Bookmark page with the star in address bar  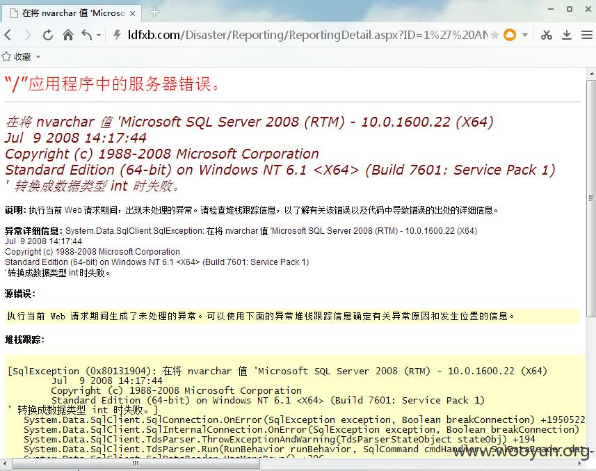494,35
